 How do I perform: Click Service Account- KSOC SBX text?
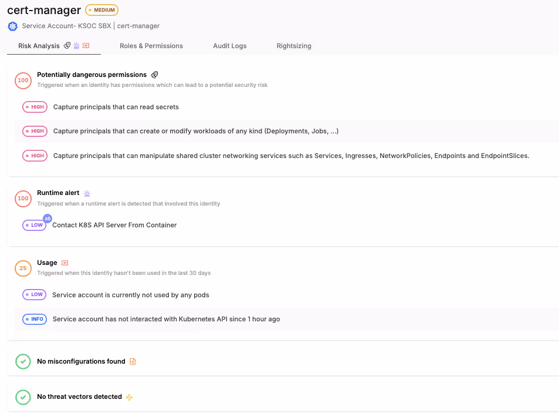66,26
